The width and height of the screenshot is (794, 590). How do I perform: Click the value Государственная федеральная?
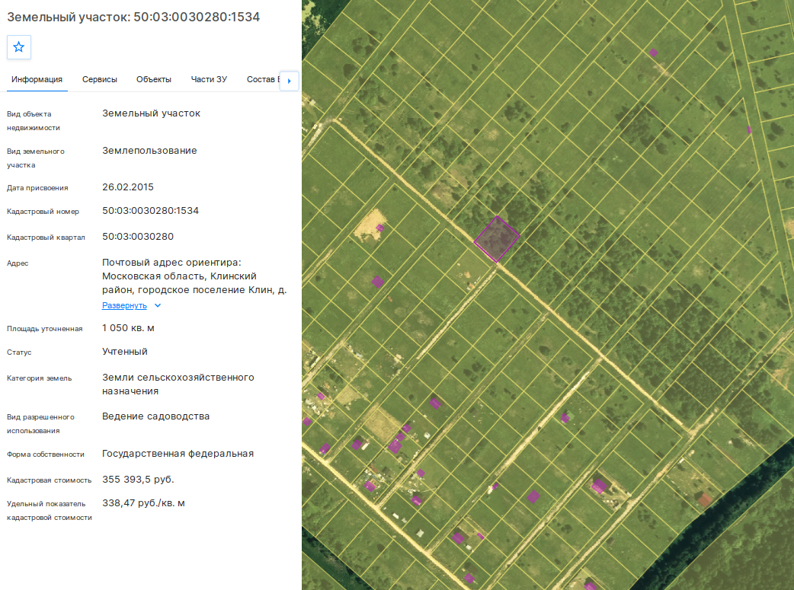click(x=178, y=454)
